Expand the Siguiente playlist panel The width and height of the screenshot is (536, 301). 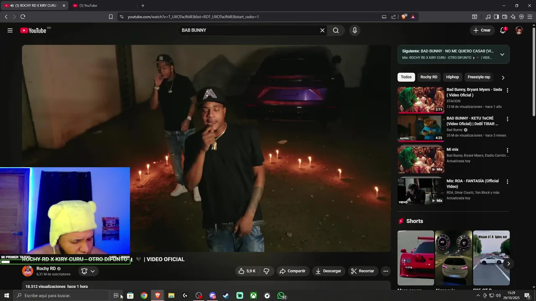point(502,54)
